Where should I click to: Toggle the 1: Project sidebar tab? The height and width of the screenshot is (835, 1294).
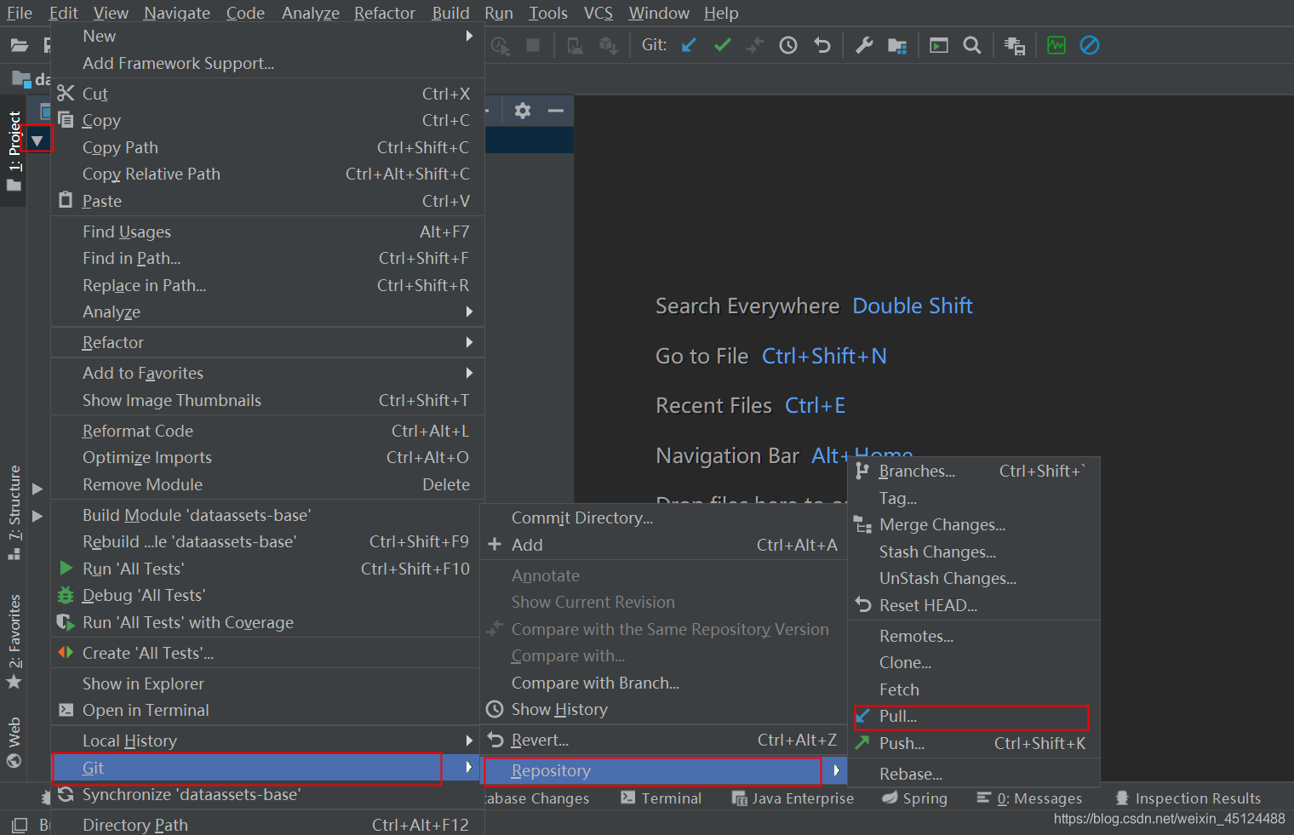(14, 151)
